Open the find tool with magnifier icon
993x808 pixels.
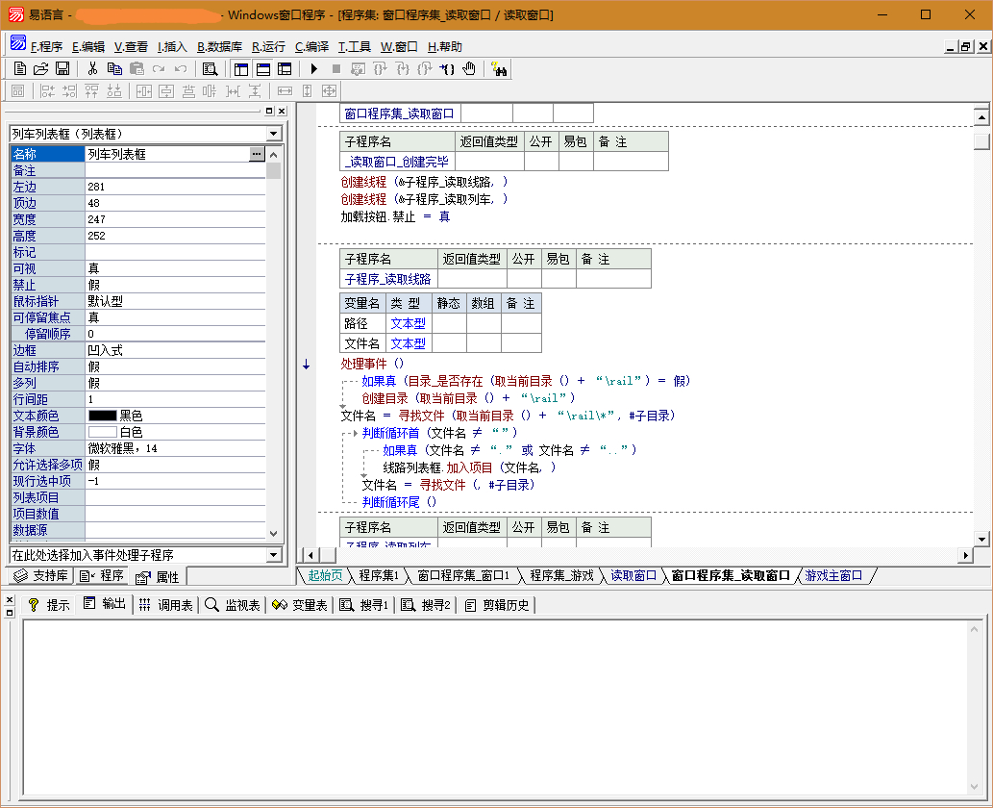point(210,68)
